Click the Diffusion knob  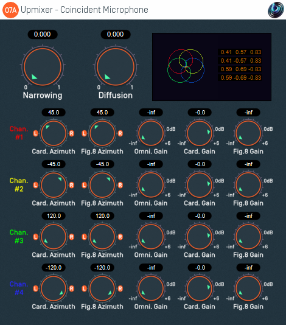click(116, 67)
